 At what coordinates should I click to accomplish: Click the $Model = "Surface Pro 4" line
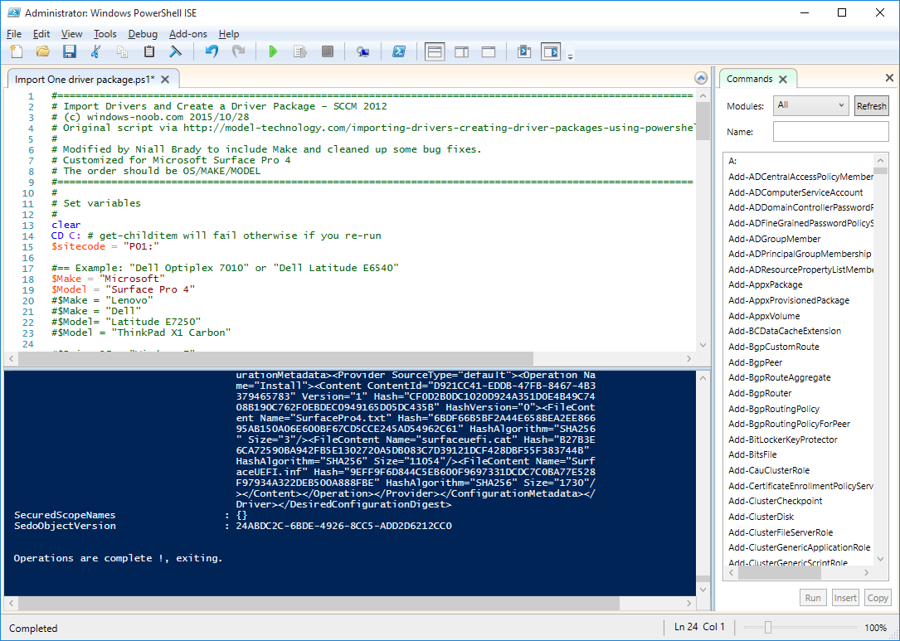point(123,289)
